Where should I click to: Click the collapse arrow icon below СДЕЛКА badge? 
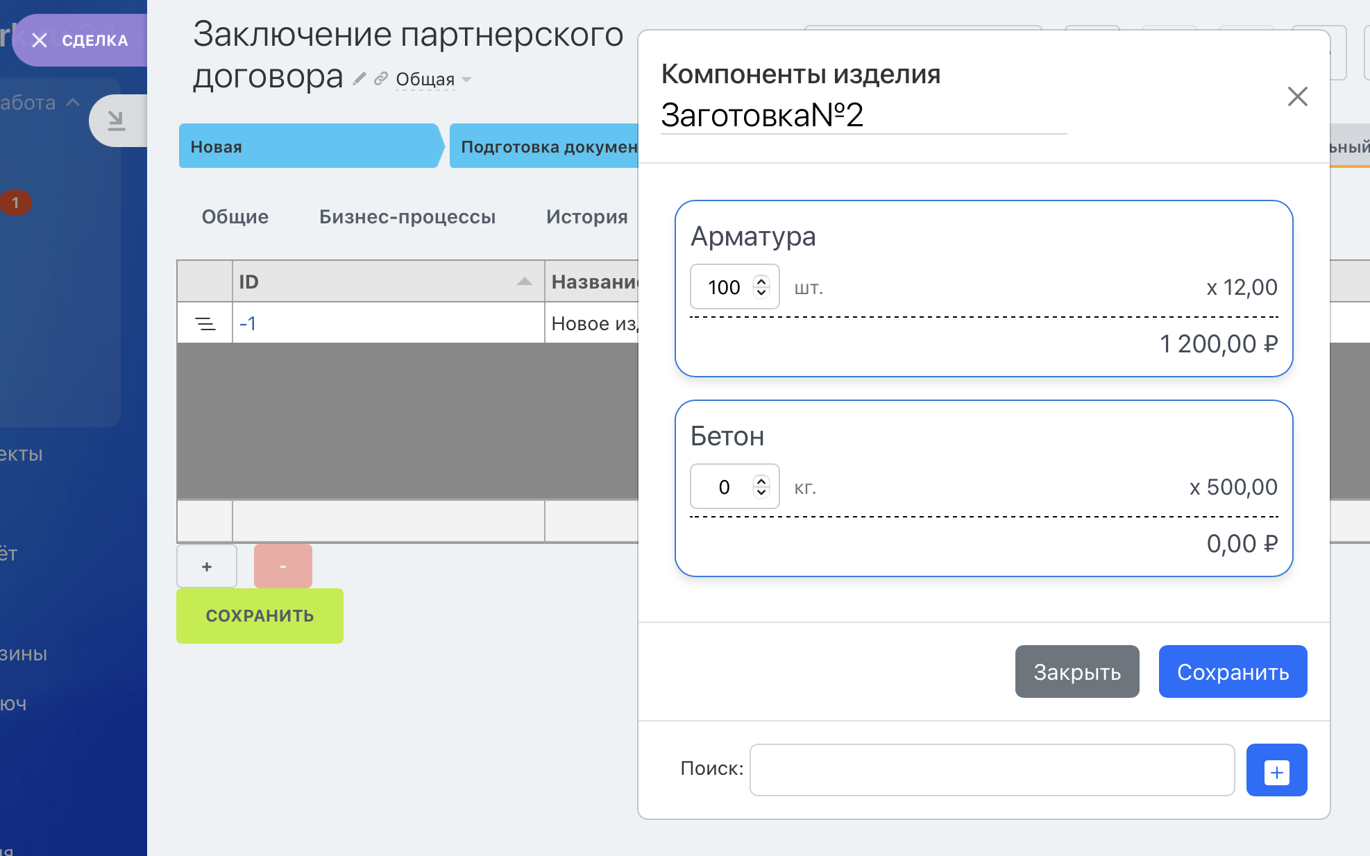[x=117, y=119]
